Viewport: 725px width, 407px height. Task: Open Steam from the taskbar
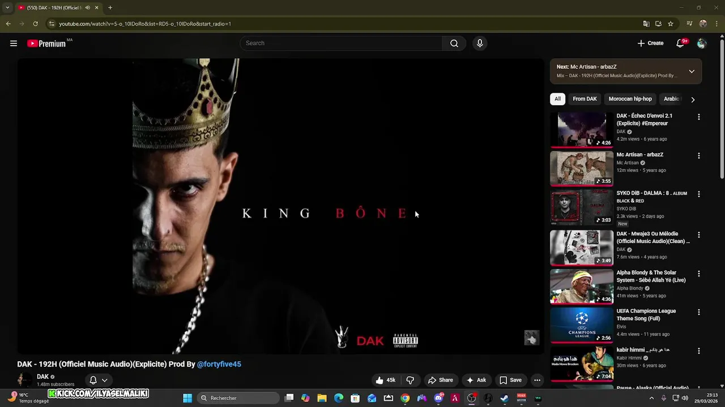(504, 398)
